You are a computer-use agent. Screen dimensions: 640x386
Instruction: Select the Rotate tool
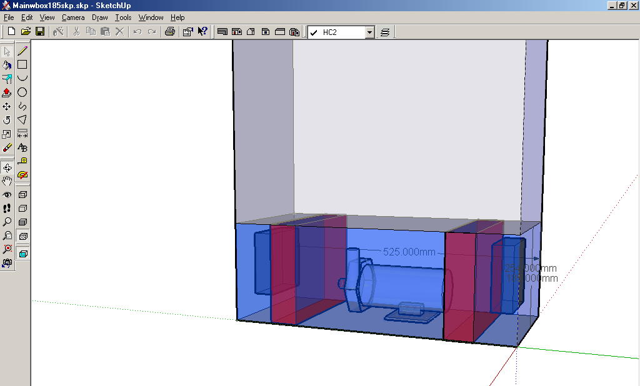[7, 121]
